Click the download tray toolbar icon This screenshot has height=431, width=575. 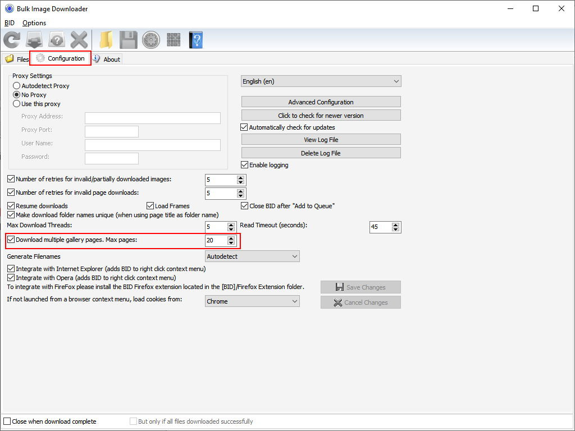point(34,40)
